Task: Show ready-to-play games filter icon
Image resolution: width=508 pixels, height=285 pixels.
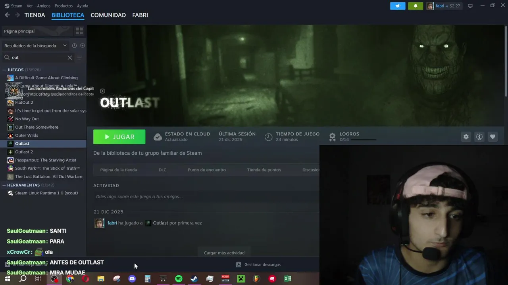Action: click(x=83, y=46)
